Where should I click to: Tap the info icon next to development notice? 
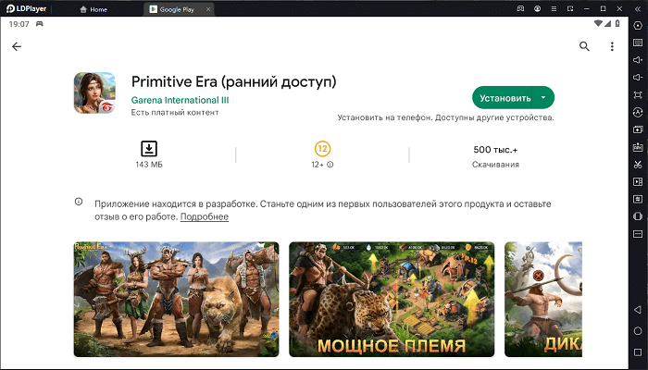tap(79, 202)
